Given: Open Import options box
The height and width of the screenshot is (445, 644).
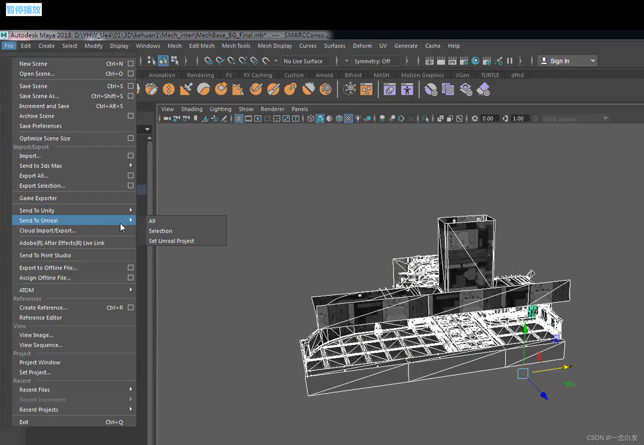Looking at the screenshot, I should coord(131,156).
